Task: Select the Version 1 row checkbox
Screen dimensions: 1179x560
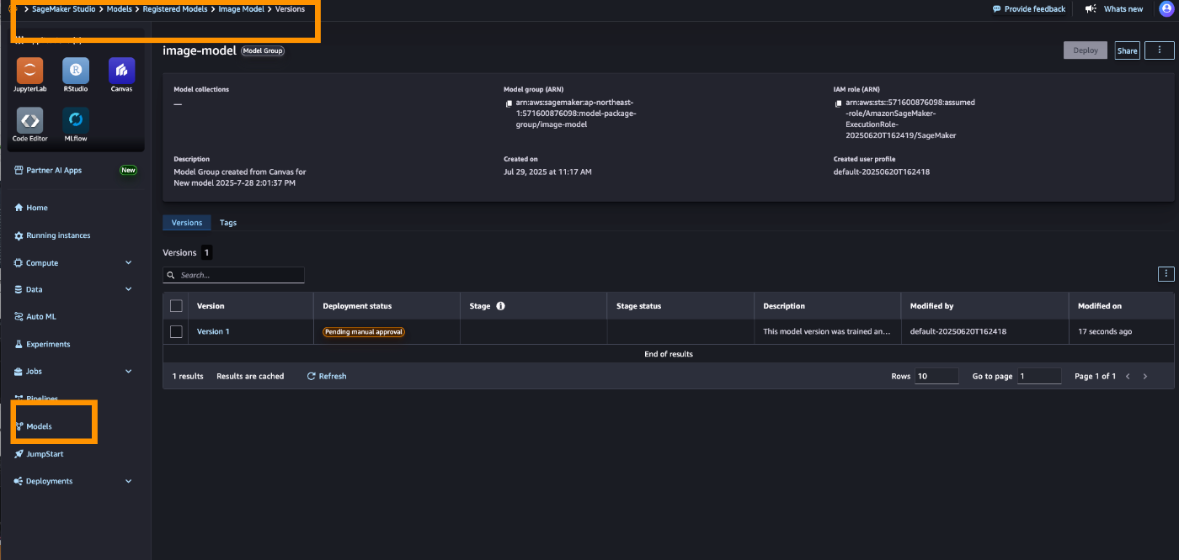Action: (176, 331)
